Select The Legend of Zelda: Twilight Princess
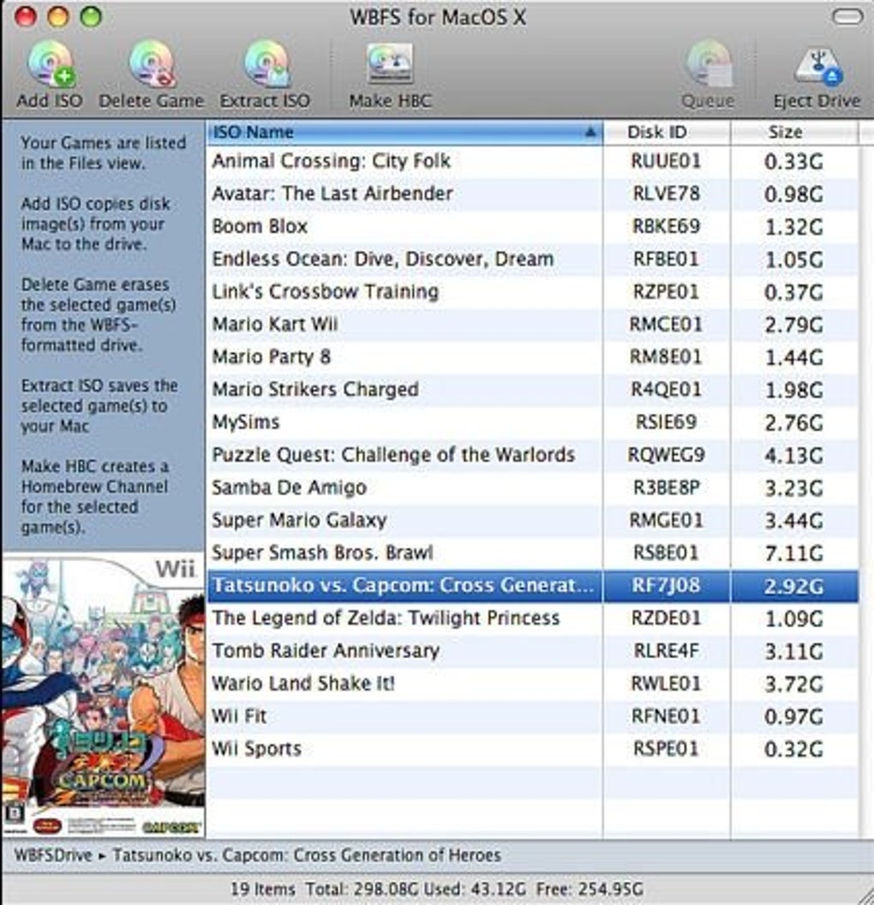874x905 pixels. click(532, 618)
